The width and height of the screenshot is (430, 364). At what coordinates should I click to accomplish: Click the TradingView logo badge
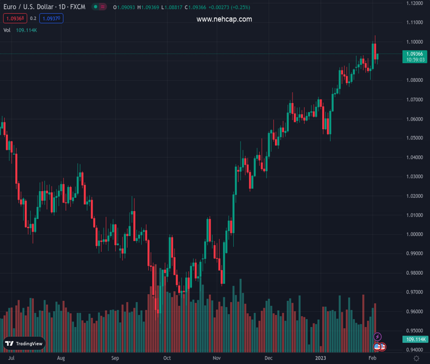24,343
